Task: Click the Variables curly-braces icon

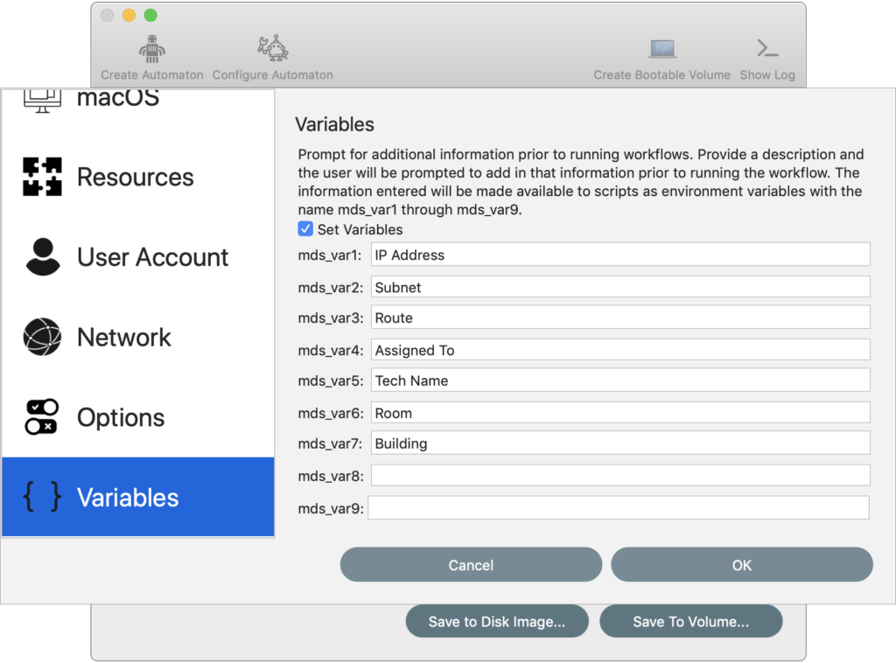Action: pos(42,496)
